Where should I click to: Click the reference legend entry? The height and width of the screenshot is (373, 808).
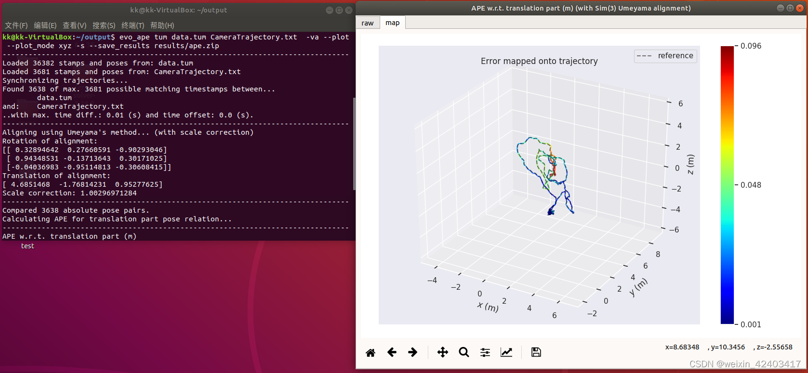coord(665,56)
